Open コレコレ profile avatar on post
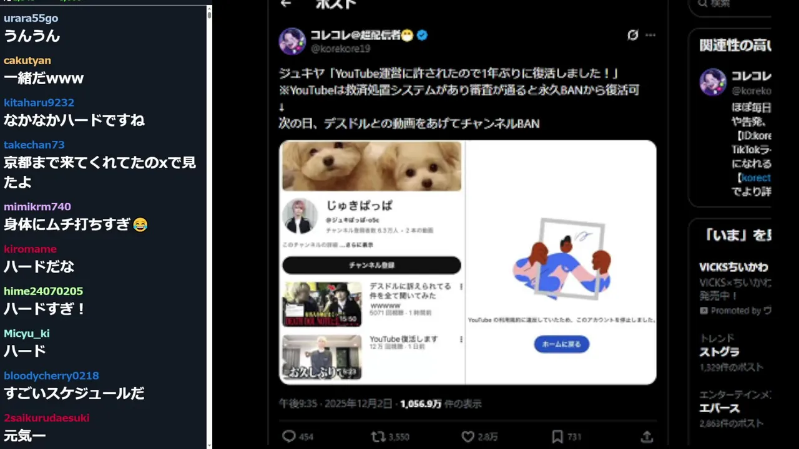The width and height of the screenshot is (799, 449). (x=292, y=41)
